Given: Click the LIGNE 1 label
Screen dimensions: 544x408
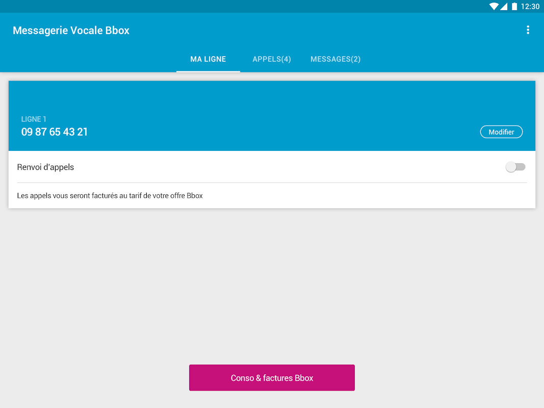Looking at the screenshot, I should [34, 119].
